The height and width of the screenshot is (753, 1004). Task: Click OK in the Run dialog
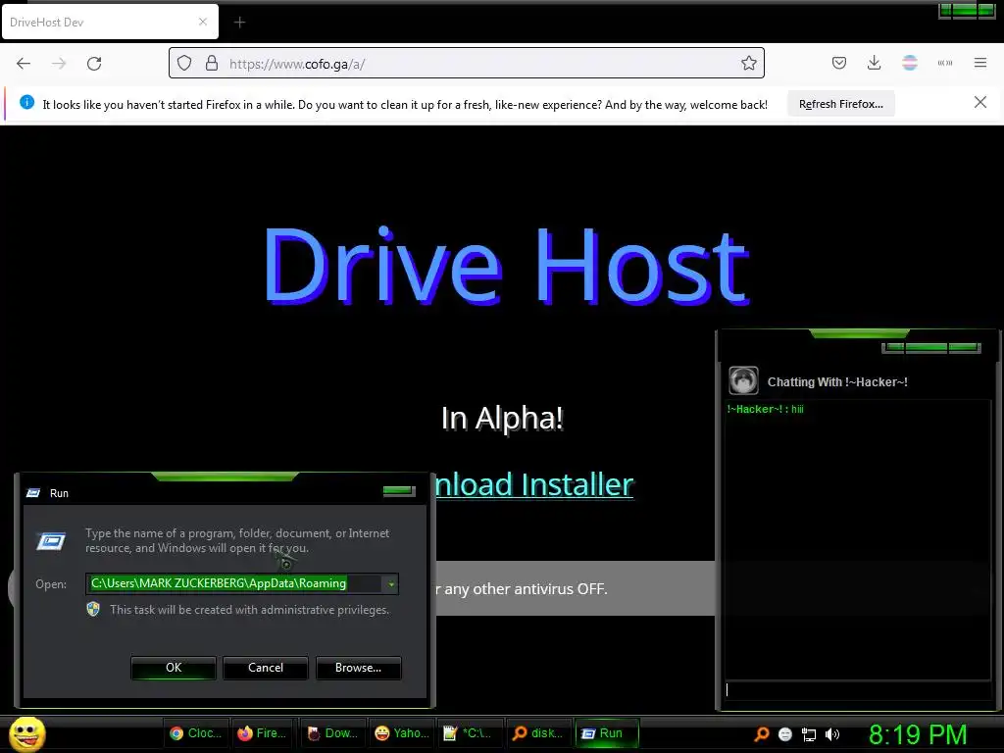173,667
